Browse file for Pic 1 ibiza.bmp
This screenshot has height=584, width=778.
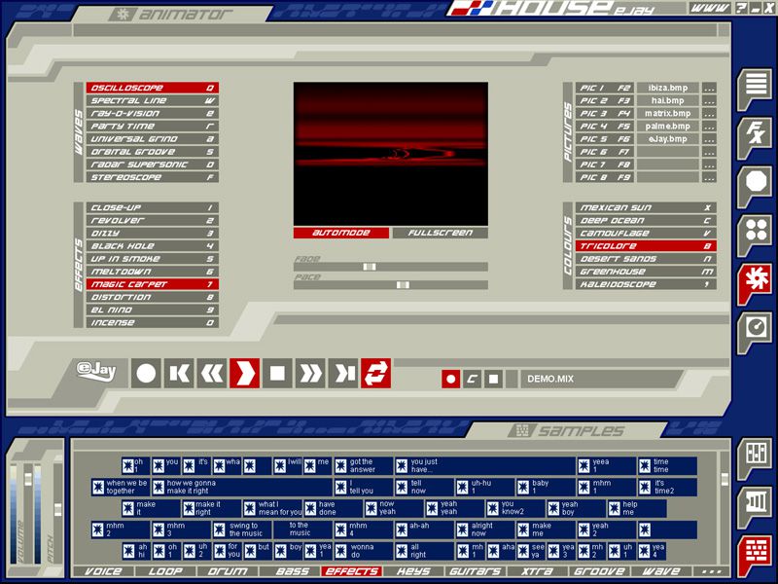pos(709,88)
